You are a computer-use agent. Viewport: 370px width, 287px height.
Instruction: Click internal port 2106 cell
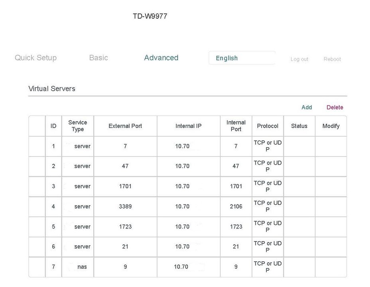[x=236, y=206]
